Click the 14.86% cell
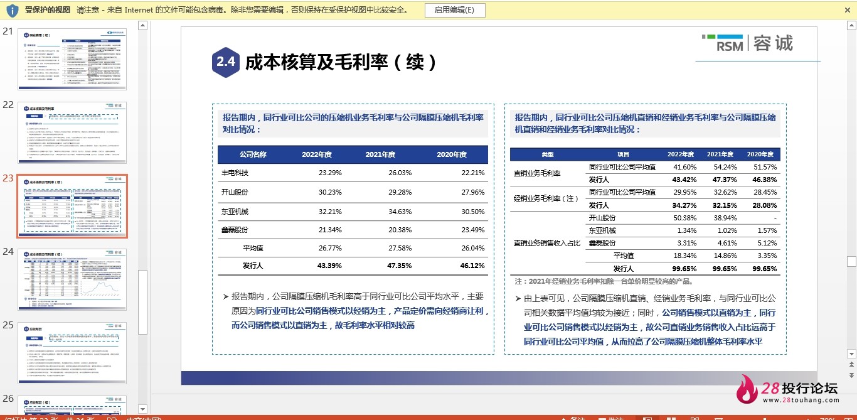The image size is (857, 420). click(x=725, y=256)
